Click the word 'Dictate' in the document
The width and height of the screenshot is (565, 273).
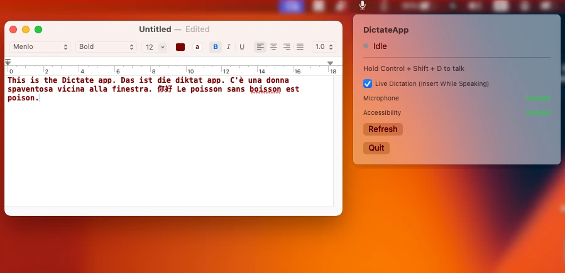click(77, 80)
